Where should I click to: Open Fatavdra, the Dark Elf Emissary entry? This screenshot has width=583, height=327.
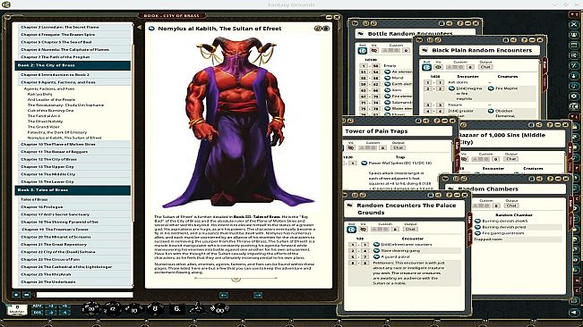[x=57, y=132]
